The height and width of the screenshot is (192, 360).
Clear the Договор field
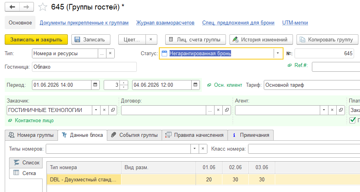click(x=218, y=110)
